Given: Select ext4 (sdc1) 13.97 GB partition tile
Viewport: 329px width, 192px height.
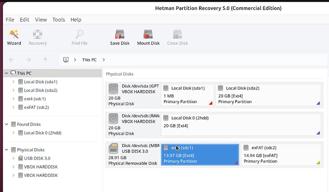Looking at the screenshot, I should point(200,155).
